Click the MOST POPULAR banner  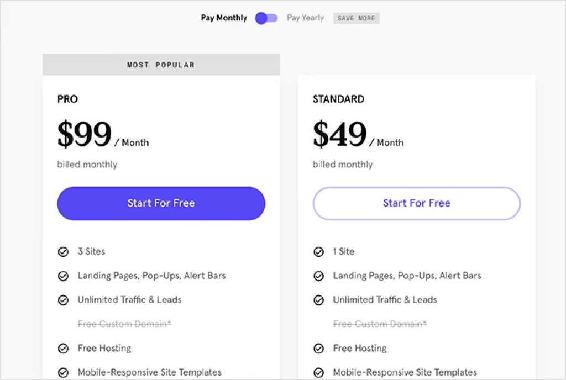pos(161,65)
